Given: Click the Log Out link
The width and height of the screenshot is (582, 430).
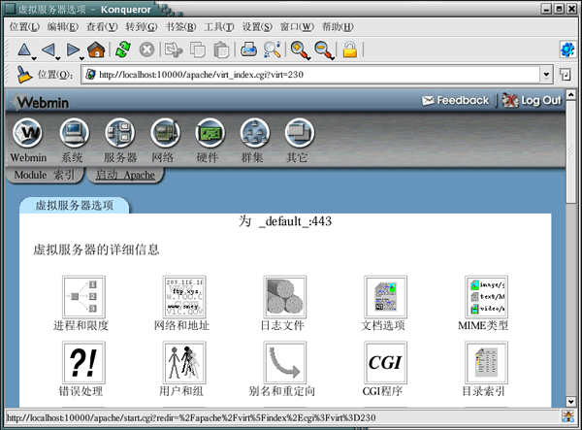Looking at the screenshot, I should [x=532, y=100].
